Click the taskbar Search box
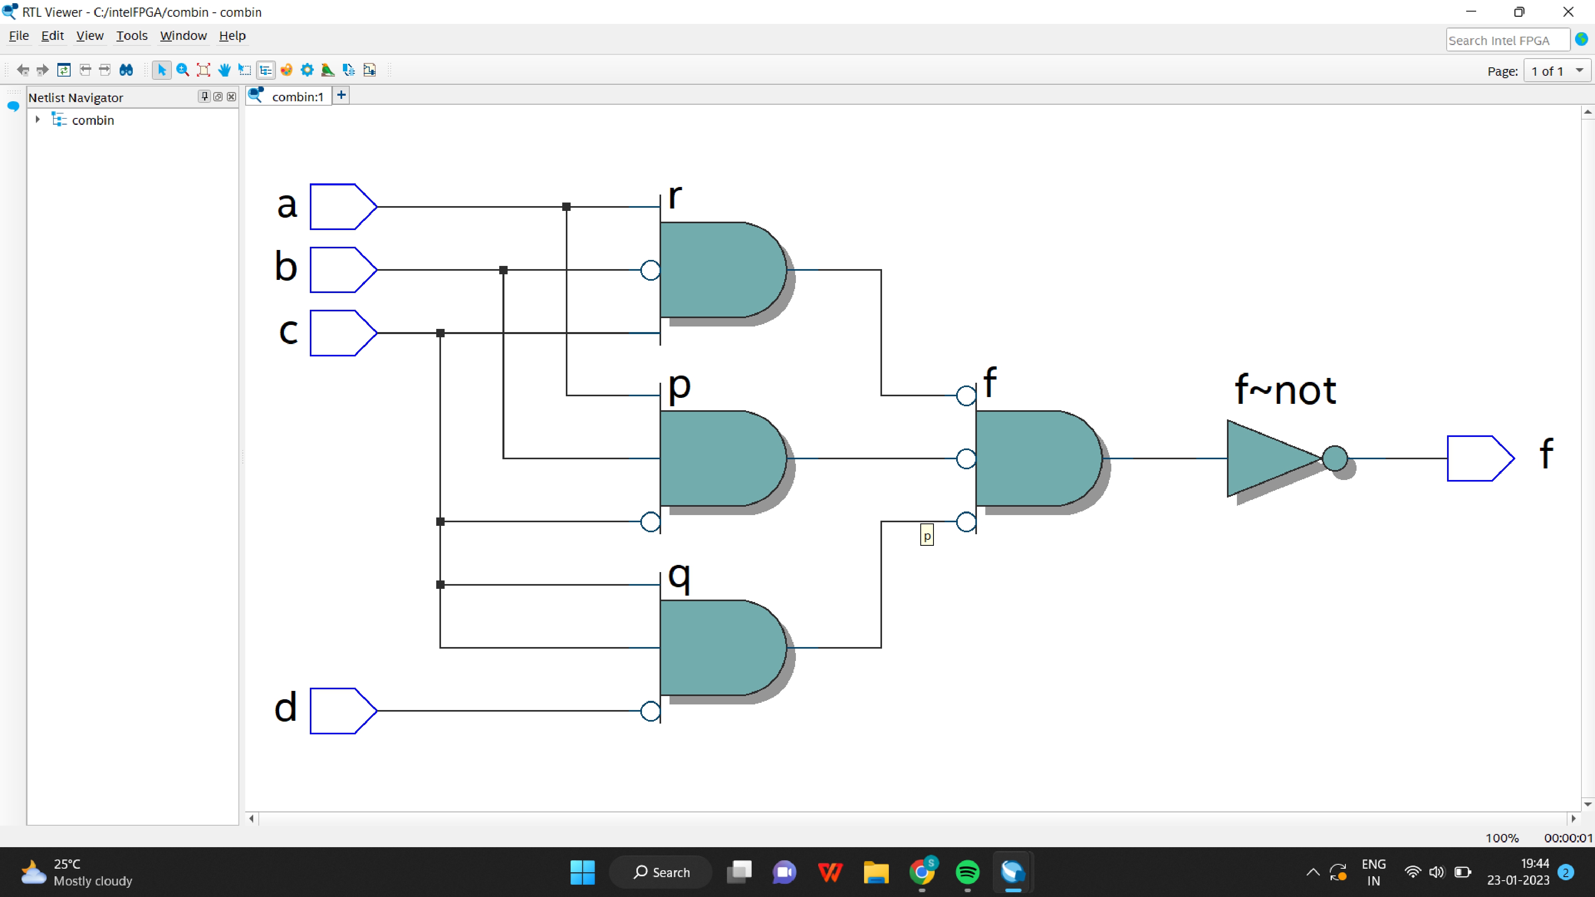The image size is (1595, 897). coord(661,872)
